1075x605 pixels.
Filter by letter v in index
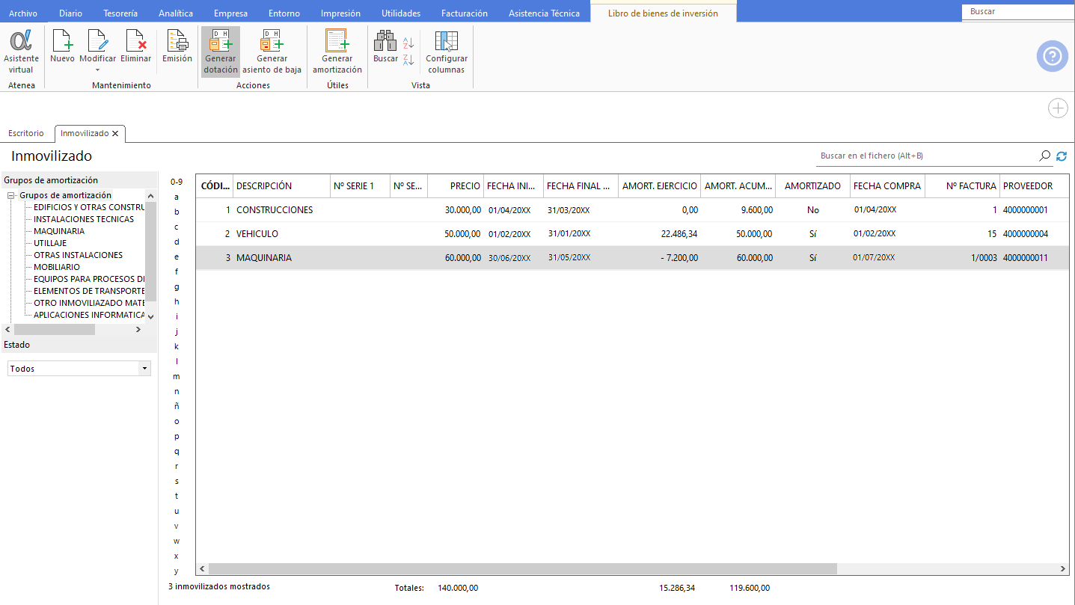pos(177,526)
